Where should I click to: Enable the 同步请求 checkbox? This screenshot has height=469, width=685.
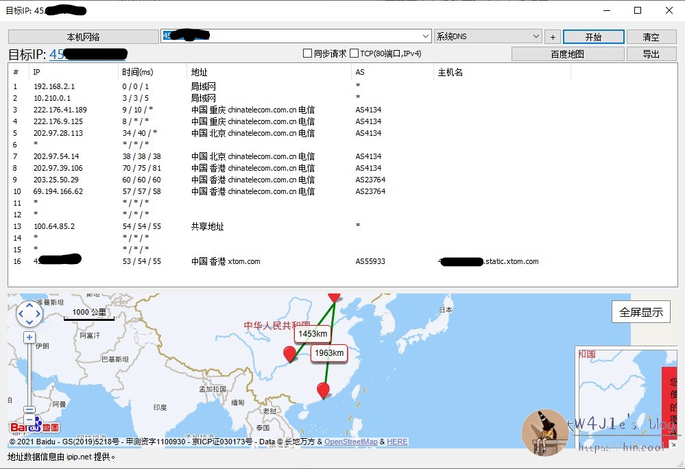point(308,53)
